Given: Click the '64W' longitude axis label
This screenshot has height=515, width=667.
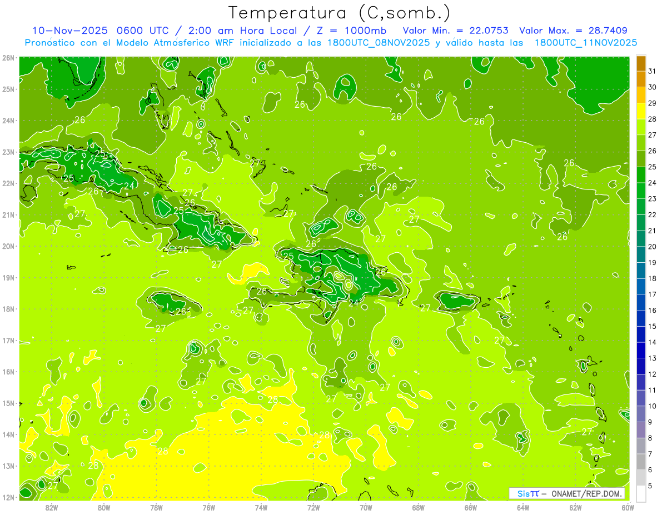Looking at the screenshot, I should click(x=523, y=507).
